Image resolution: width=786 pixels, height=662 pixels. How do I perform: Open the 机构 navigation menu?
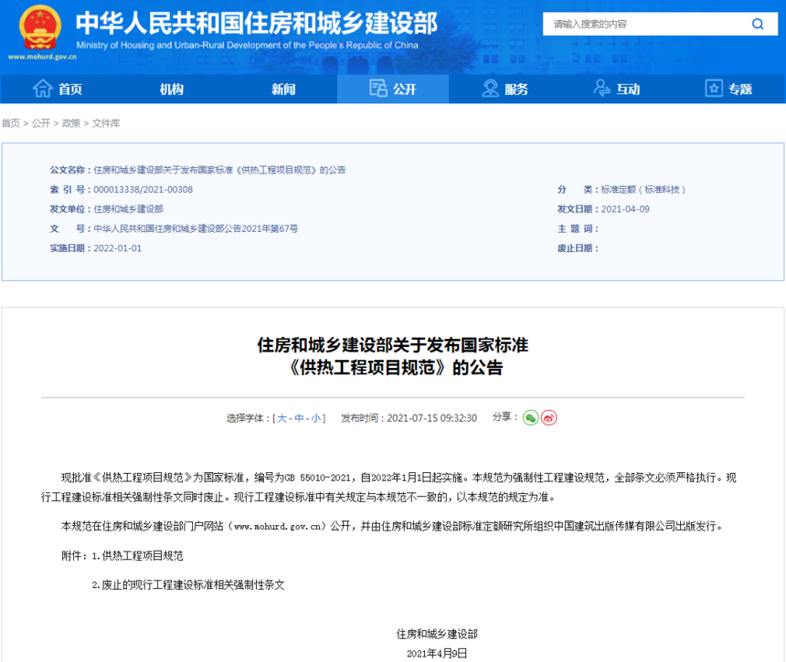pyautogui.click(x=172, y=89)
